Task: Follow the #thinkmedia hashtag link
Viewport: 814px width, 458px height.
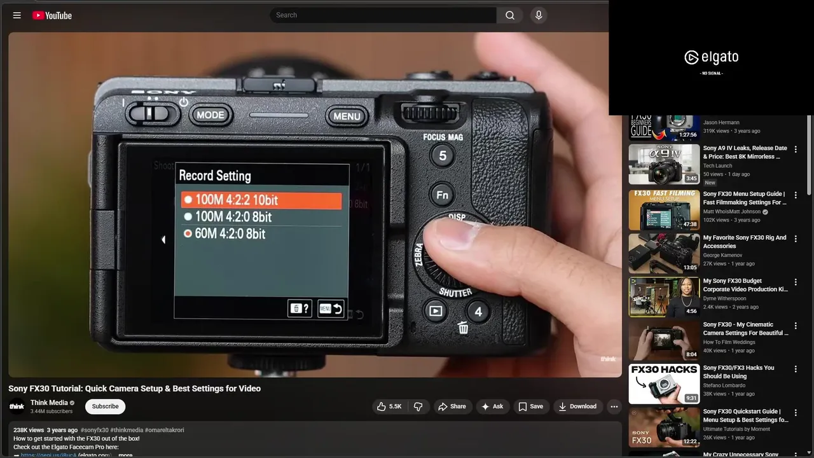Action: (x=127, y=430)
